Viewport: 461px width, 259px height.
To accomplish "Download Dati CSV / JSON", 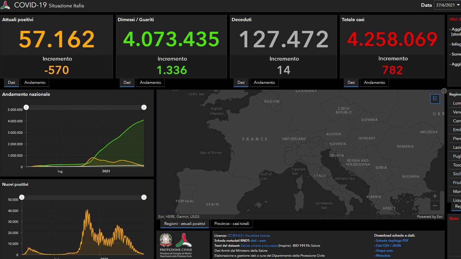I will pos(388,245).
